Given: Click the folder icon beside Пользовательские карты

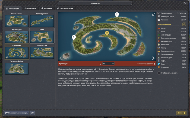Looking at the screenshot, I should (33, 113).
